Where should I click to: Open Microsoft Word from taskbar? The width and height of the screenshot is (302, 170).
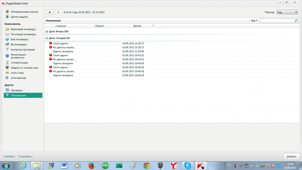click(64, 165)
